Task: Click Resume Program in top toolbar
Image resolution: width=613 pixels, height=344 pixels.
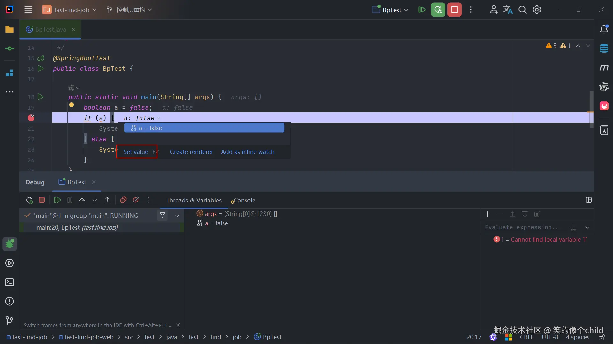Action: pyautogui.click(x=422, y=10)
